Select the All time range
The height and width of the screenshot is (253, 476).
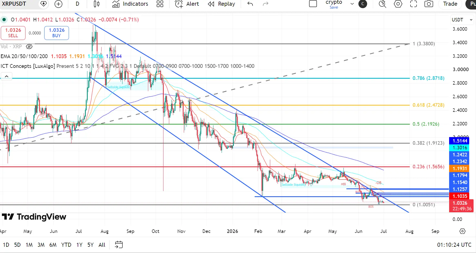click(102, 245)
